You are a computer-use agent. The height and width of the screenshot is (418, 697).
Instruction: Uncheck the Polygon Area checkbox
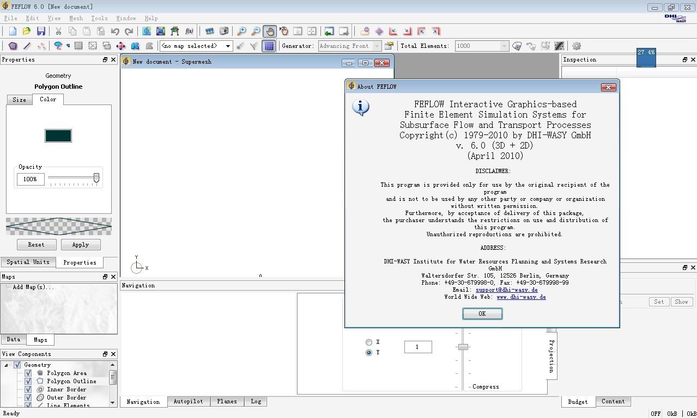click(x=28, y=373)
